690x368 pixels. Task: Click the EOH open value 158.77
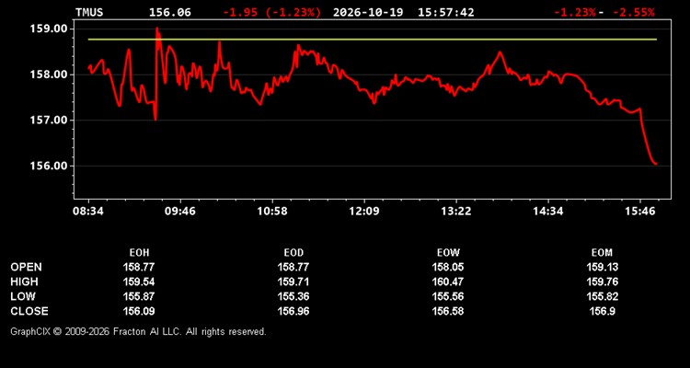[x=139, y=267]
